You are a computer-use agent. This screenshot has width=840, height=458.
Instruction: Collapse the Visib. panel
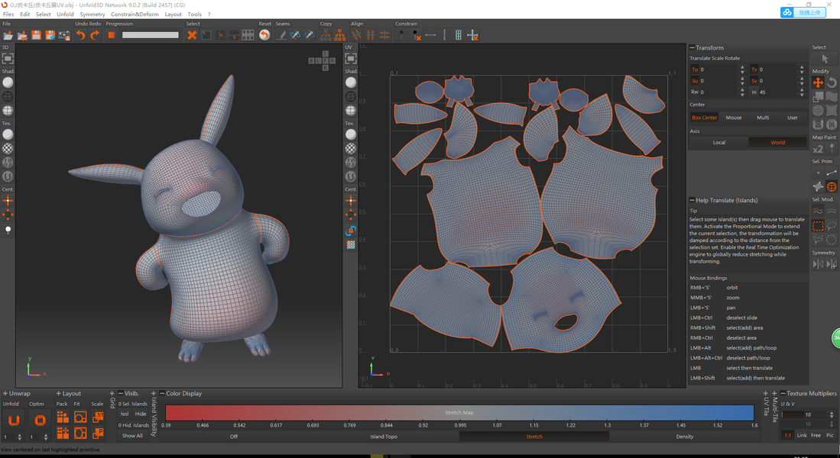click(121, 393)
